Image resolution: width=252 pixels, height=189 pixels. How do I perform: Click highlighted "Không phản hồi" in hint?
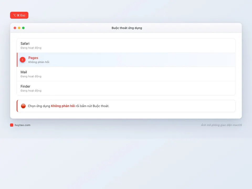coord(63,106)
